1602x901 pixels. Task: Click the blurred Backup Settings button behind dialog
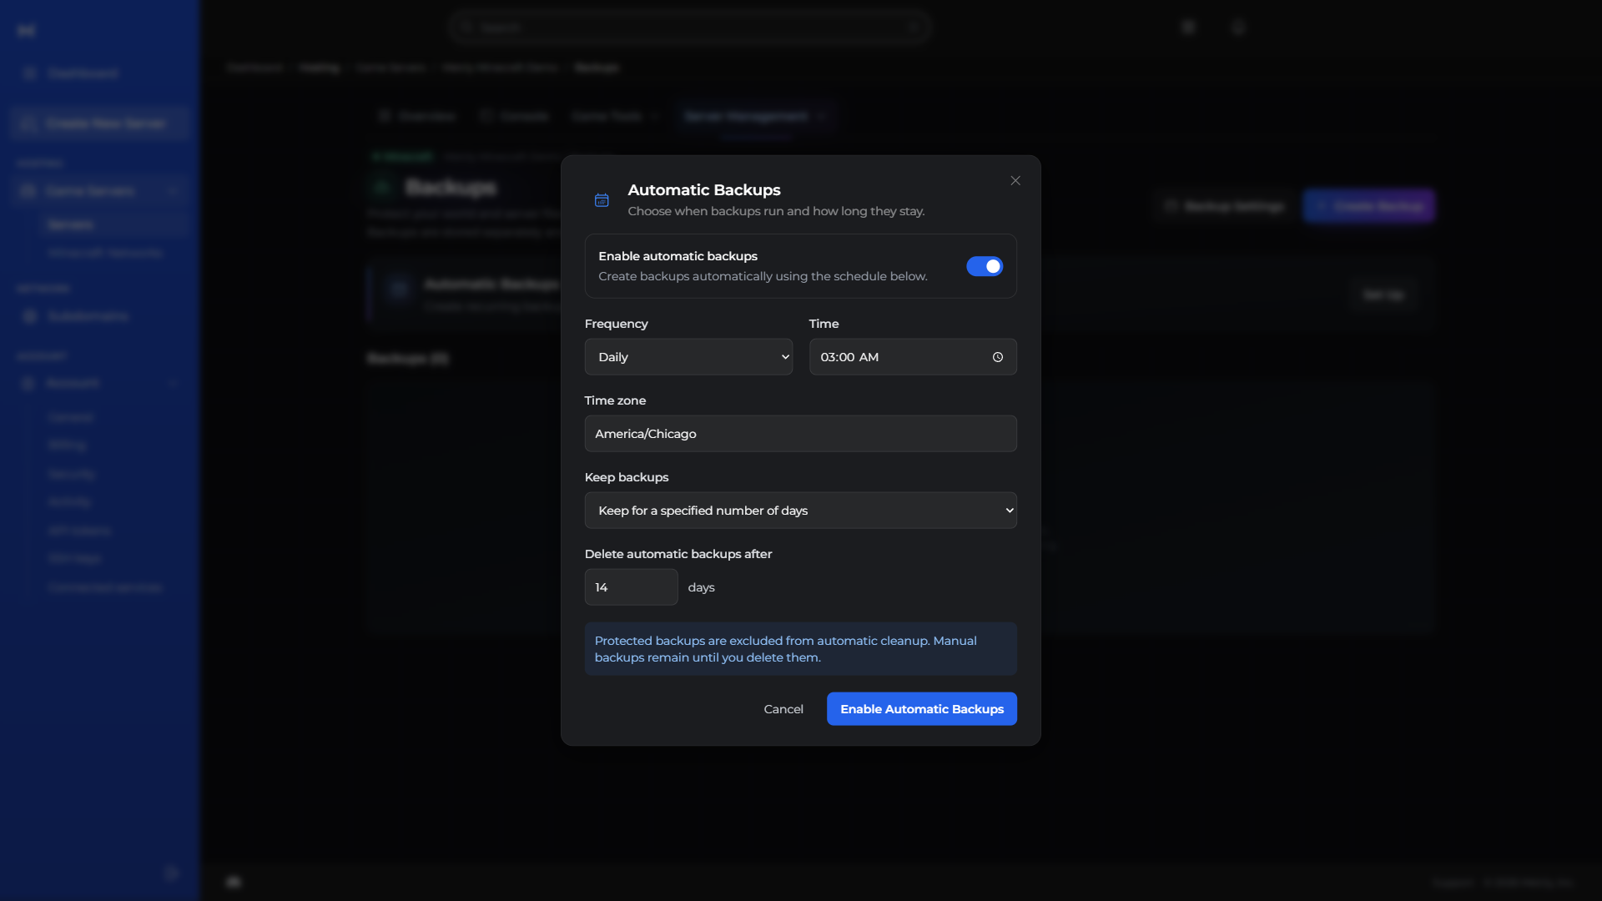(1225, 206)
